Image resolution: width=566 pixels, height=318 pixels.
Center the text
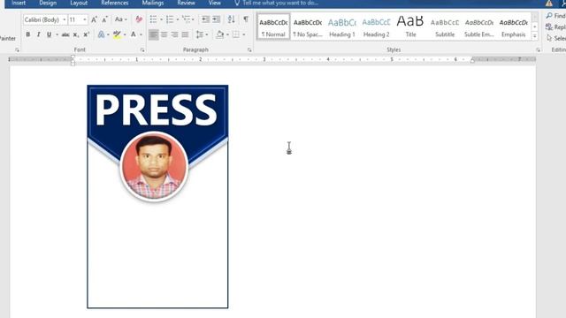tap(164, 34)
